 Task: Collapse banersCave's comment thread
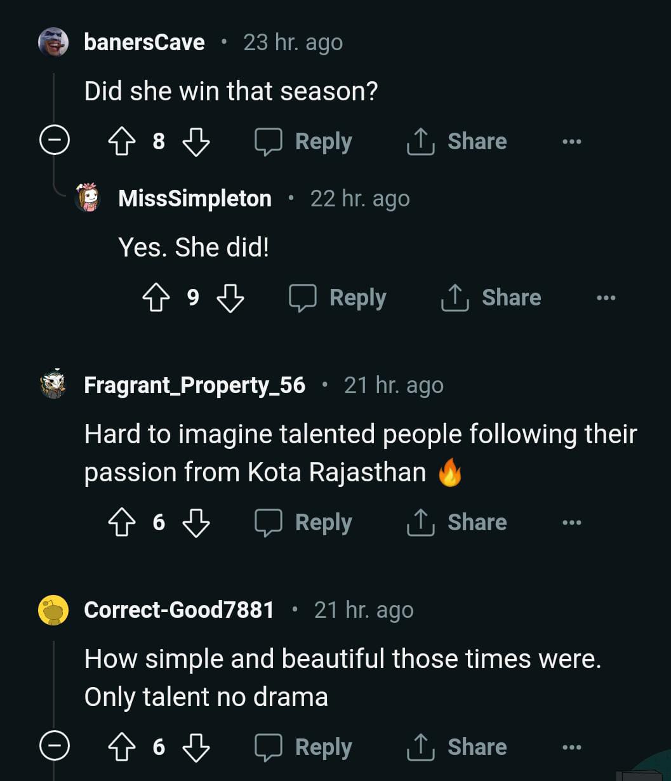pos(53,142)
